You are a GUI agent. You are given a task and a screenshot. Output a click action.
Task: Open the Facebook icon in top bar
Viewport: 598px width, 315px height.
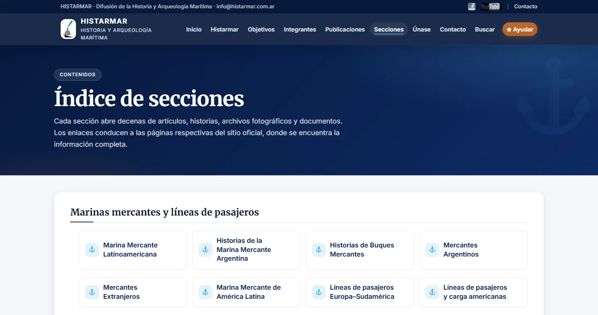click(x=472, y=7)
